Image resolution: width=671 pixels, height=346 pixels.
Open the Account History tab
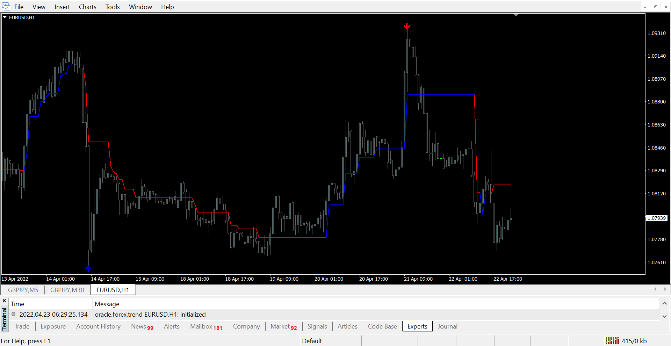98,326
